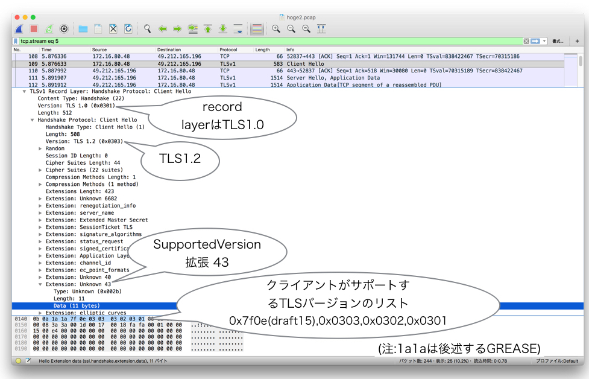
Task: Click into the tcp.stream eq 5 filter field
Action: point(271,41)
